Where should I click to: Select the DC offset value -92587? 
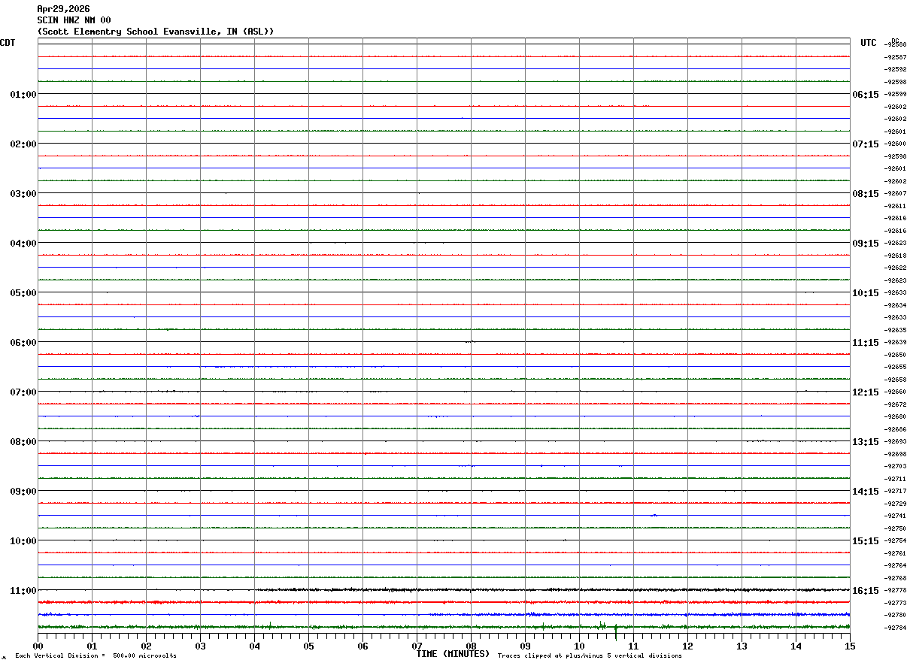click(896, 57)
